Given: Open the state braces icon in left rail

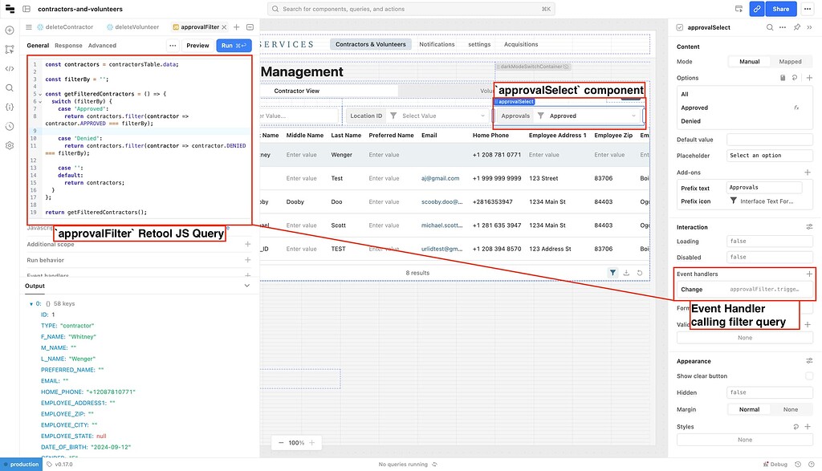Looking at the screenshot, I should pyautogui.click(x=10, y=107).
